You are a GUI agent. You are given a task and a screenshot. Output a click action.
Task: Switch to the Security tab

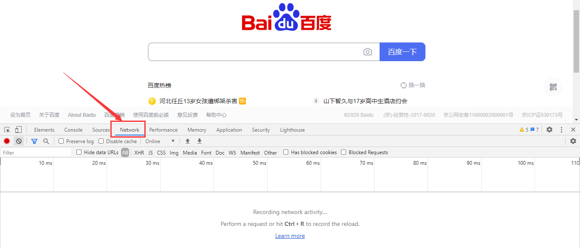tap(261, 130)
